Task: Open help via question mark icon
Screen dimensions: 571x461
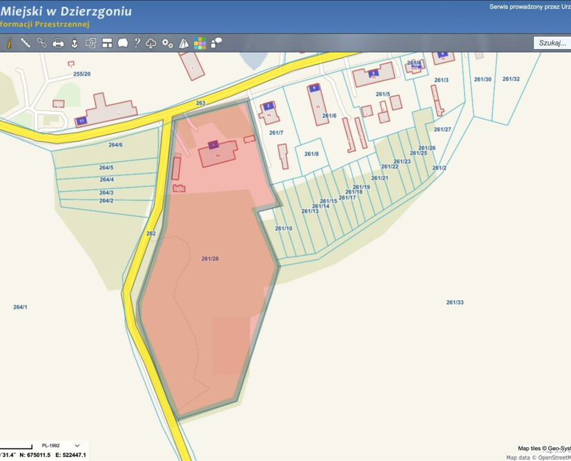Action: [x=137, y=43]
